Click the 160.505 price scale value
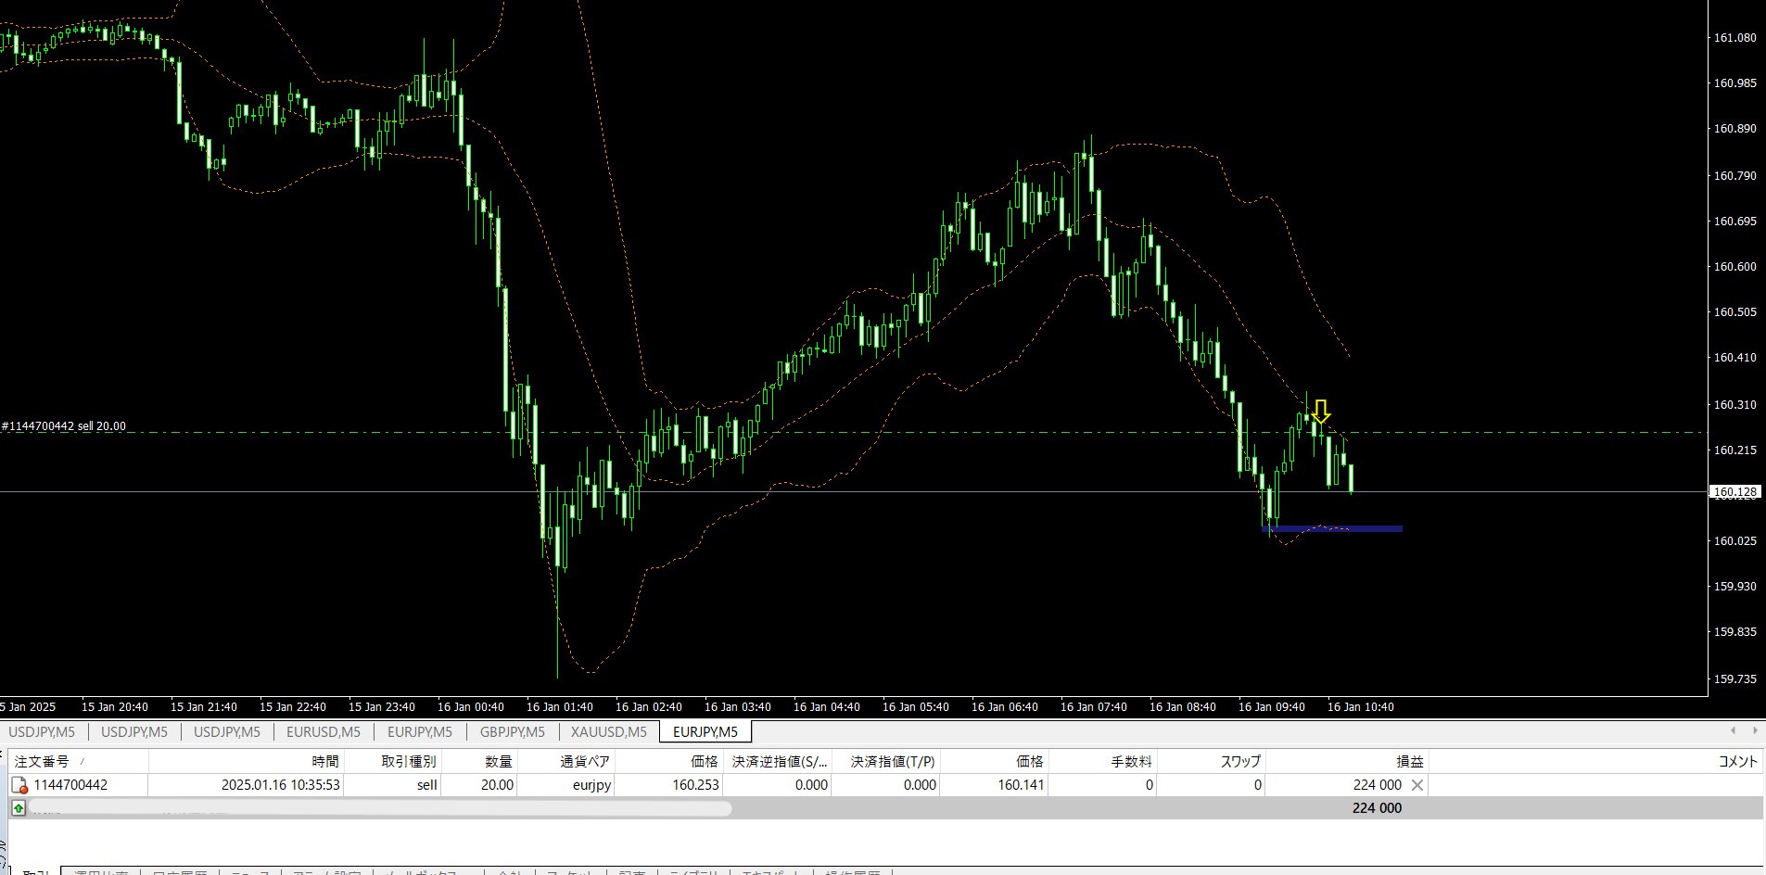The width and height of the screenshot is (1766, 875). pos(1734,312)
